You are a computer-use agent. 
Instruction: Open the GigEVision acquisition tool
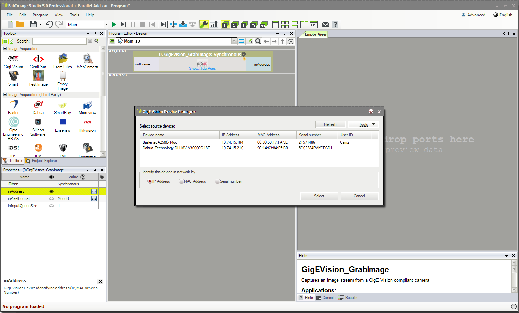coord(13,61)
